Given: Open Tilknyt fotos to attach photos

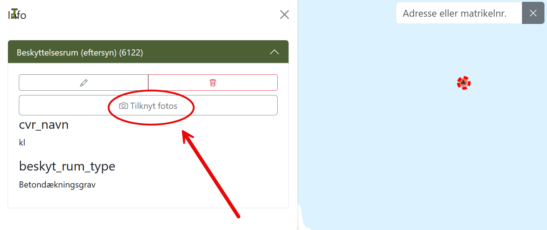Looking at the screenshot, I should click(148, 105).
